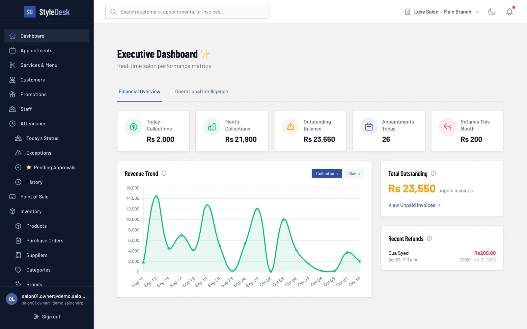The width and height of the screenshot is (527, 329).
Task: Click the Pending Approvals check-circle icon
Action: 18,167
